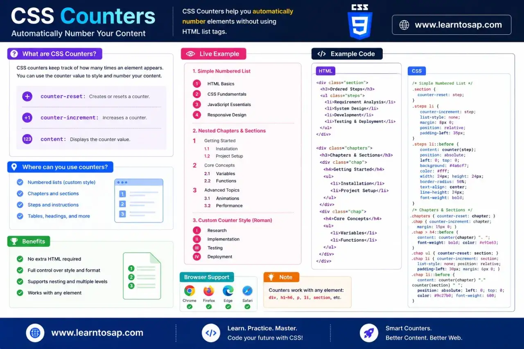The height and width of the screenshot is (349, 524).
Task: Click the Steps and instructions link
Action: click(53, 205)
